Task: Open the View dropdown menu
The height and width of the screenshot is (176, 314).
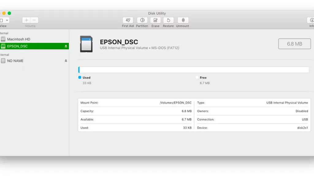Action: pyautogui.click(x=7, y=20)
